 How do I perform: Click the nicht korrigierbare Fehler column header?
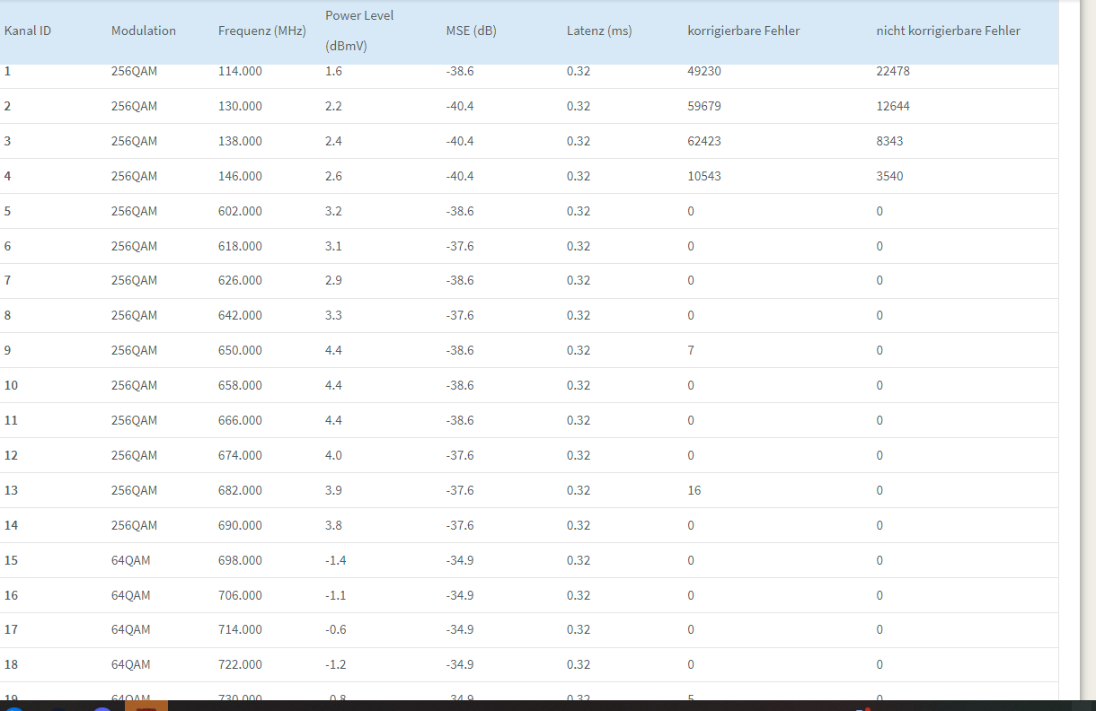coord(949,31)
